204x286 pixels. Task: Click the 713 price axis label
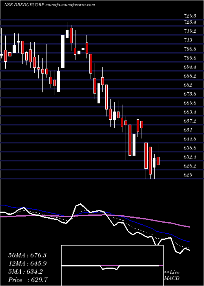click(188, 40)
